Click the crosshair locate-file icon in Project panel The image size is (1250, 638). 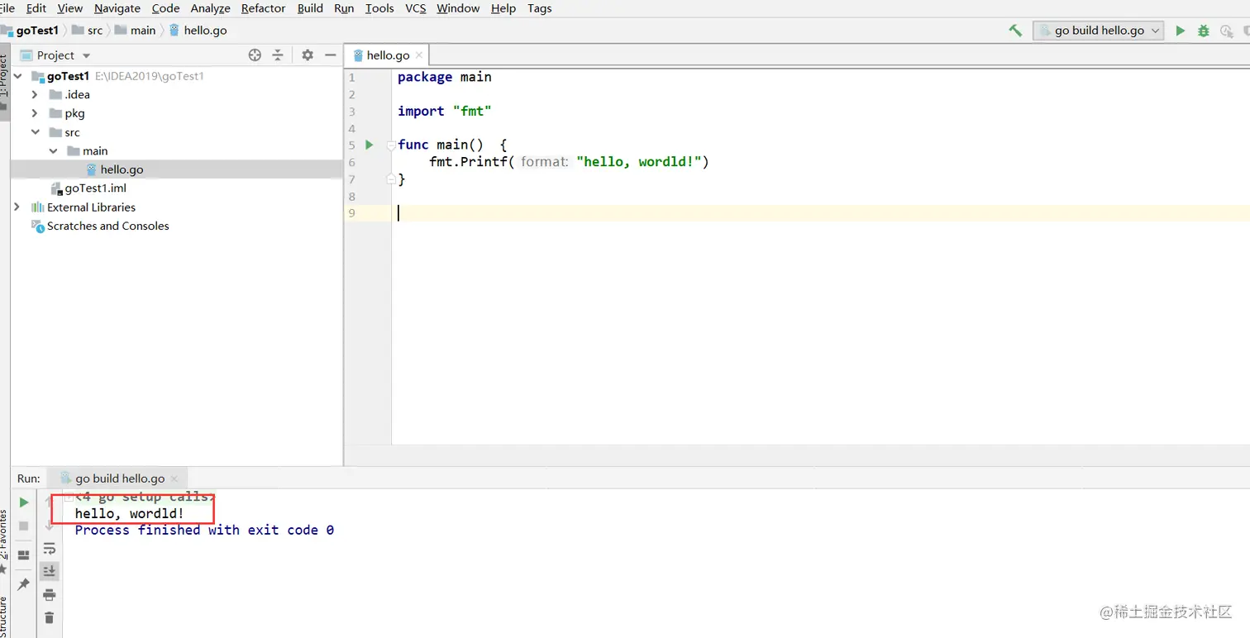point(255,55)
